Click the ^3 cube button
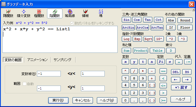Image resolution: width=196 pixels, height=107 pixels. pyautogui.click(x=183, y=39)
